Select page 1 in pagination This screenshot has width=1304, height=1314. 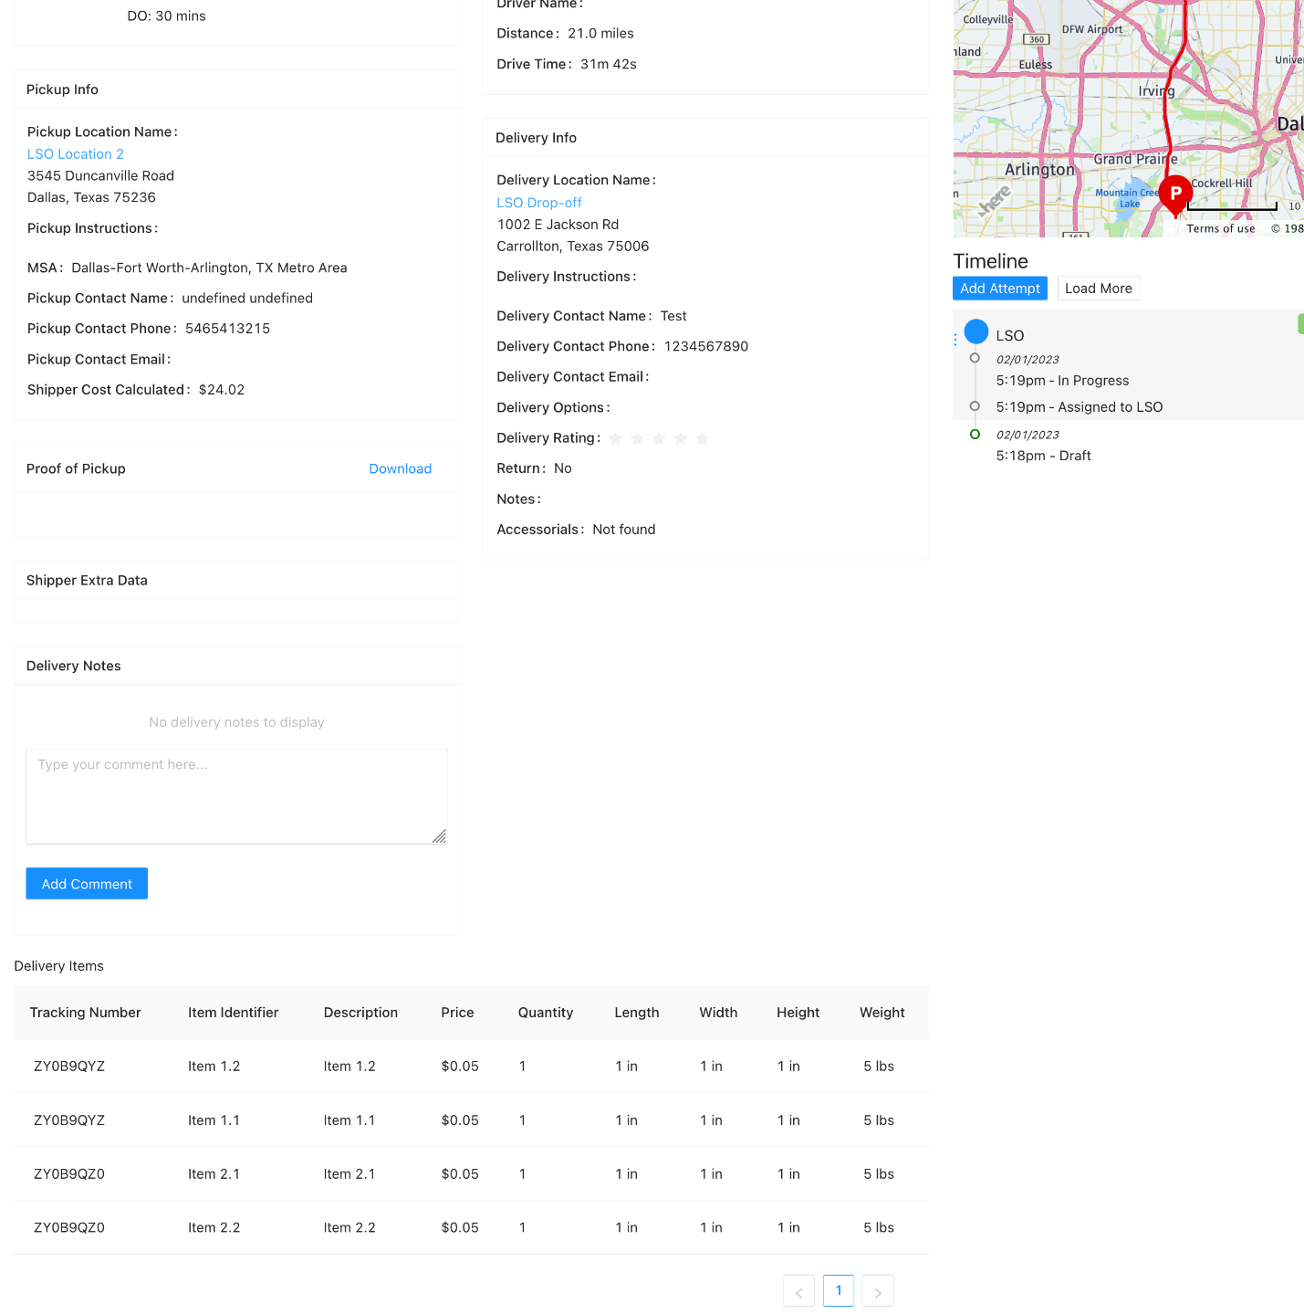838,1290
